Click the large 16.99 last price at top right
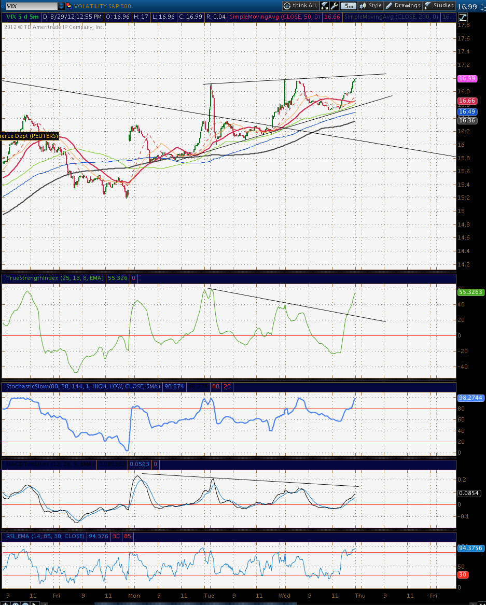486x605 pixels. click(467, 7)
